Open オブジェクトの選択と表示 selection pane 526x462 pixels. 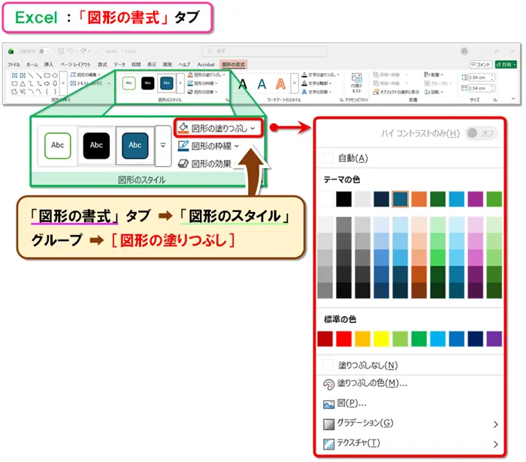pyautogui.click(x=396, y=92)
